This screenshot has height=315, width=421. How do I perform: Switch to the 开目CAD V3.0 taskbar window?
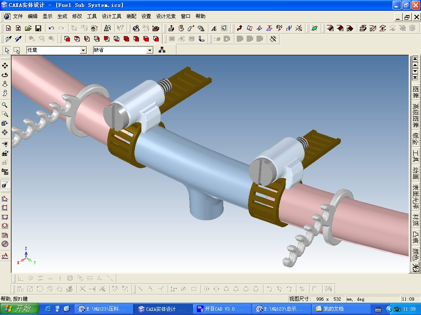pyautogui.click(x=222, y=309)
